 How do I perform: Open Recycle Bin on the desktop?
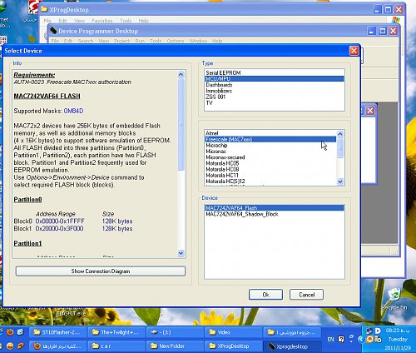click(x=394, y=299)
